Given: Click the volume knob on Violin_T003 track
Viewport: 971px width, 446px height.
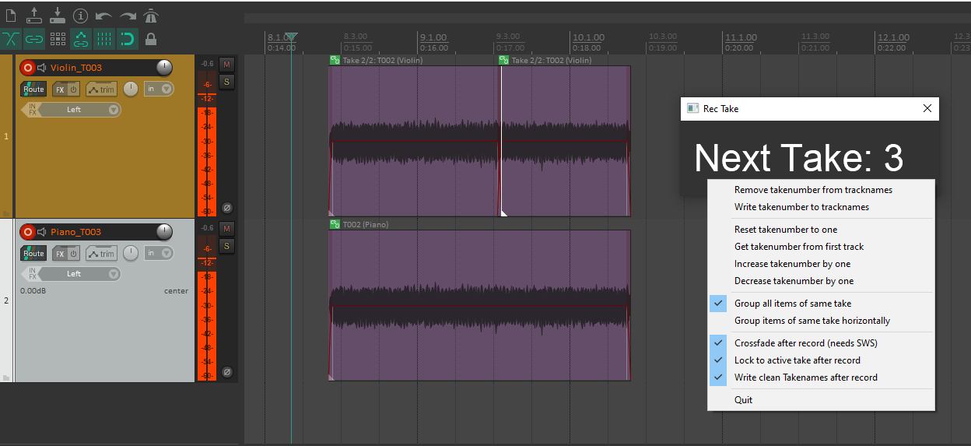Looking at the screenshot, I should pyautogui.click(x=164, y=67).
